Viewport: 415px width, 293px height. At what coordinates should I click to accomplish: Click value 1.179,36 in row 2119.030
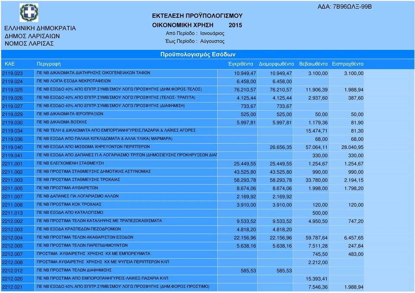(x=318, y=122)
